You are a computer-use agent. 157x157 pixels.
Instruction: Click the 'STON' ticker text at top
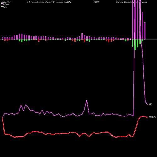(96, 2)
